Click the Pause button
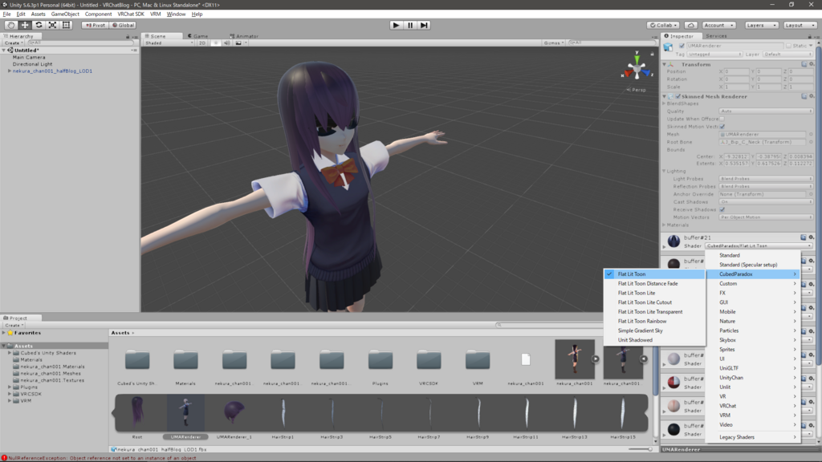 click(x=410, y=25)
